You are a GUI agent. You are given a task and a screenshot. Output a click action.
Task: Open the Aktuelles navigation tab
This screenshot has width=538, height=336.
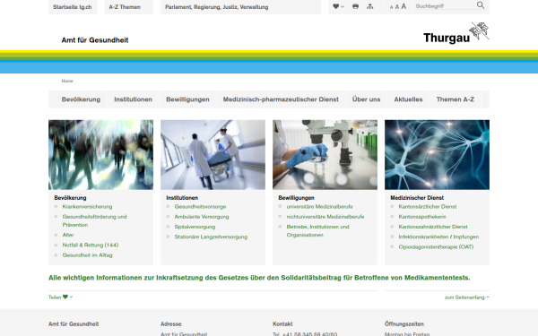click(x=408, y=99)
